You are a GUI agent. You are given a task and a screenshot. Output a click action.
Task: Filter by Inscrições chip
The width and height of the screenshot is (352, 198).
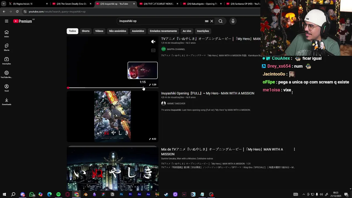point(203,31)
